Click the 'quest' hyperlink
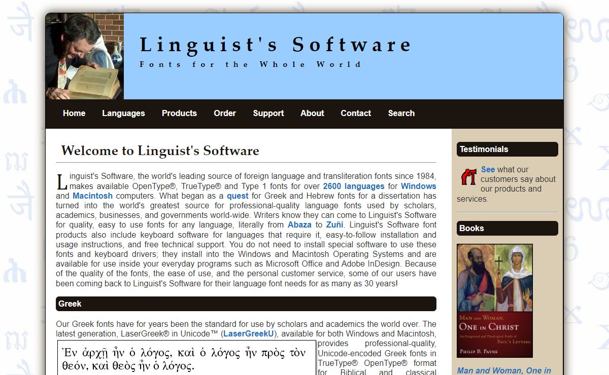Screen dimensions: 609x375 (x=238, y=196)
